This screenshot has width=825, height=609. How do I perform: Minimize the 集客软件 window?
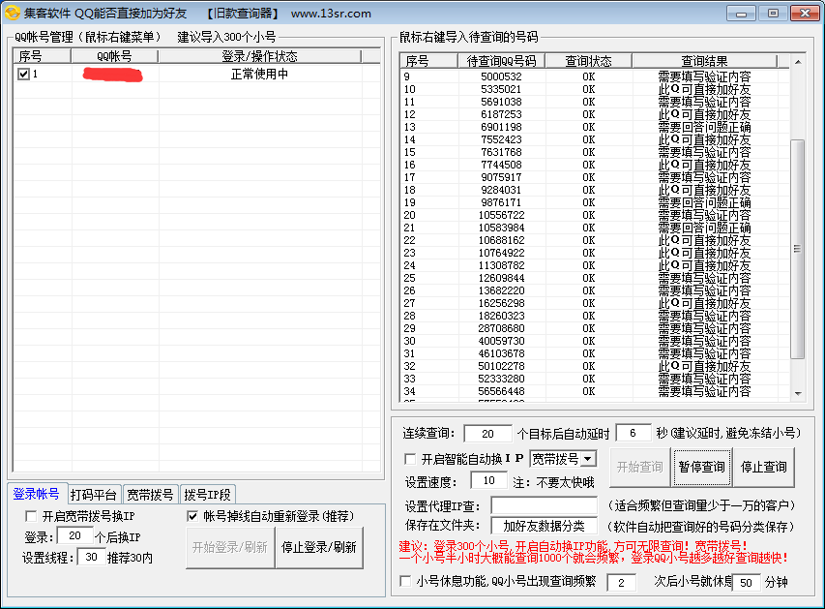(741, 14)
